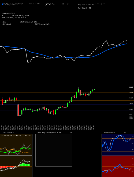Click the 12 Day = 192.33 SMA label

pos(10,5)
